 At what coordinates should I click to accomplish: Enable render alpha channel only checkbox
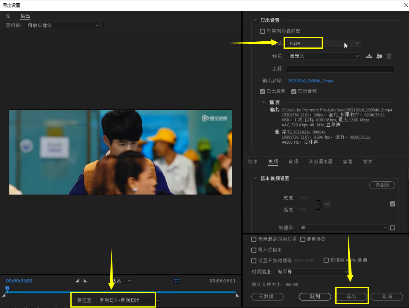point(326,260)
